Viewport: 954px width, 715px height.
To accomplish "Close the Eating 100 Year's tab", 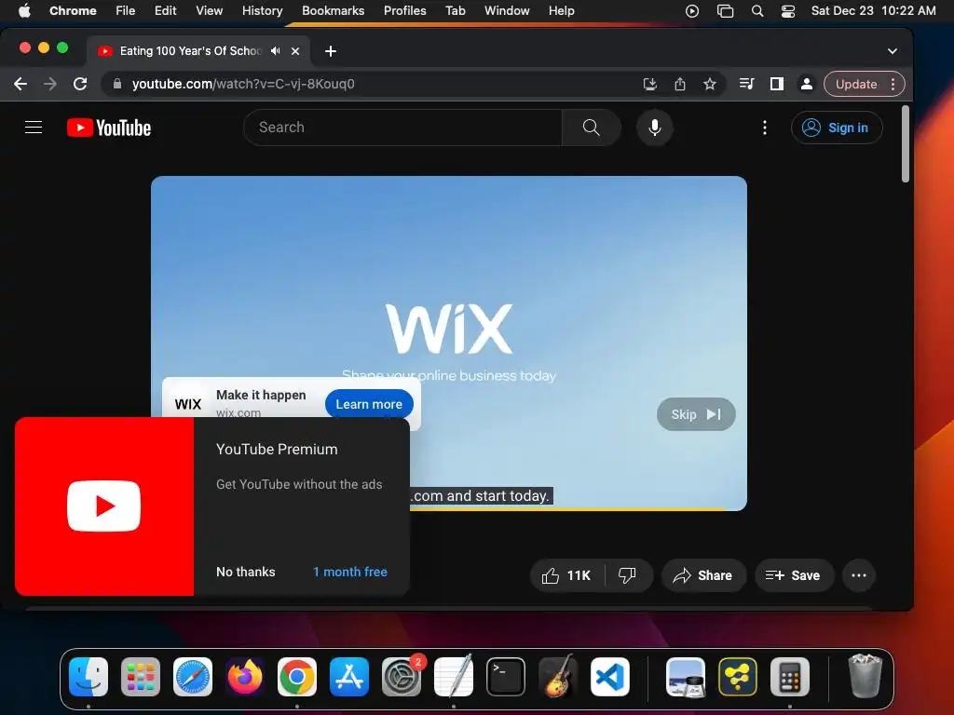I will click(x=295, y=51).
